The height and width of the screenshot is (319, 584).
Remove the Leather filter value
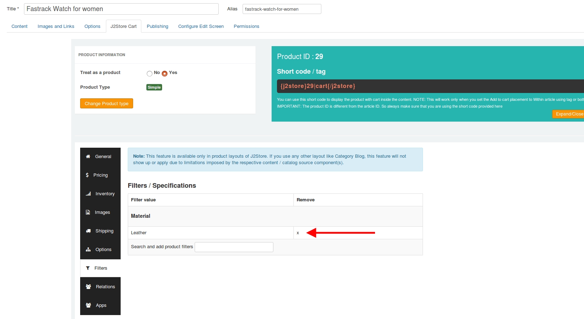point(298,233)
